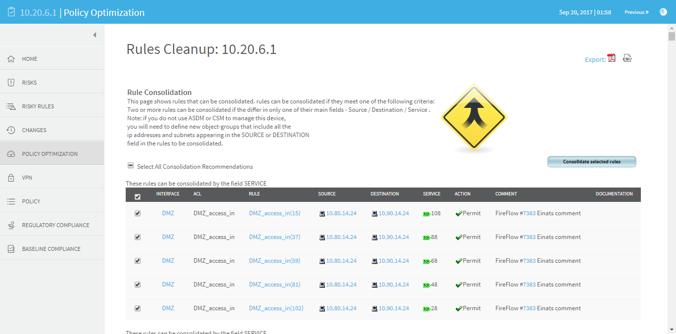Image resolution: width=676 pixels, height=334 pixels.
Task: Click the VPN padlock icon
Action: 11,178
